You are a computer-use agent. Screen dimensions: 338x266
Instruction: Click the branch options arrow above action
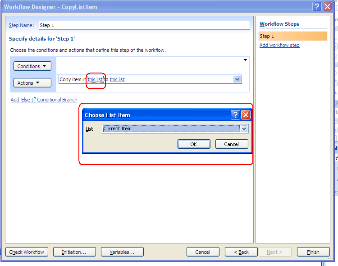coord(245,60)
